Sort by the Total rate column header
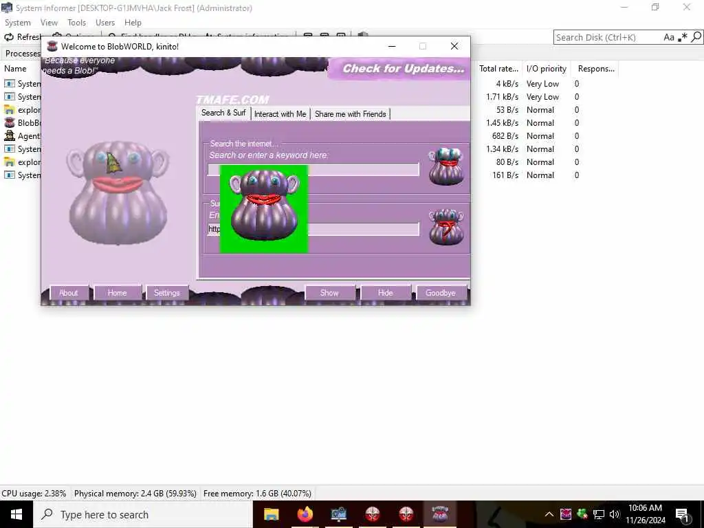704x528 pixels. pos(498,69)
